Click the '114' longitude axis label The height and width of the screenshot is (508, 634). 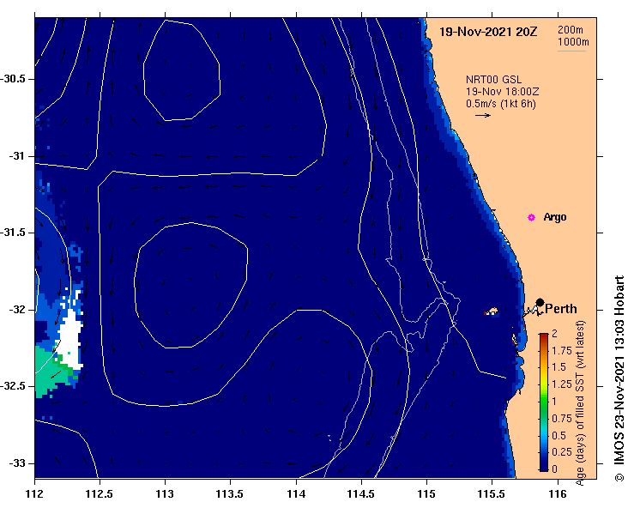pyautogui.click(x=296, y=494)
